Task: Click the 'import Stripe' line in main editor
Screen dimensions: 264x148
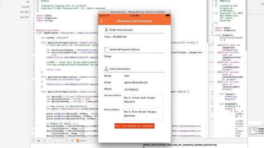Action: pos(45,21)
